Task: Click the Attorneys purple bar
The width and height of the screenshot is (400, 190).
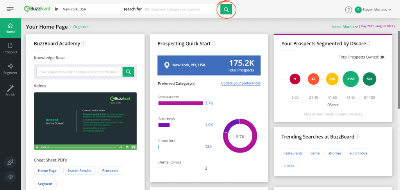Action: [x=164, y=125]
